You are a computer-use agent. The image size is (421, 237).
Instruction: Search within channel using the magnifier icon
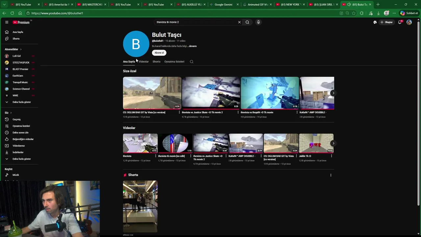[x=191, y=62]
